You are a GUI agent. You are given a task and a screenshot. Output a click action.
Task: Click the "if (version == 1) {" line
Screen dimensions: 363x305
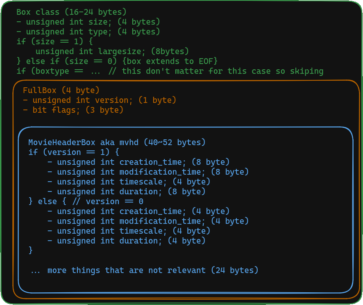74,152
